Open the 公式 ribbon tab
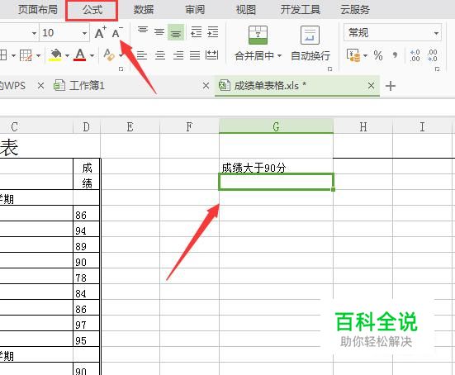 [x=92, y=10]
